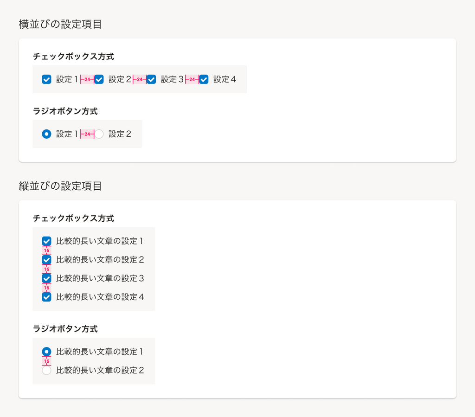Select the 比較的長い文章の設定 1 radio button
This screenshot has width=475, height=417.
[x=46, y=352]
